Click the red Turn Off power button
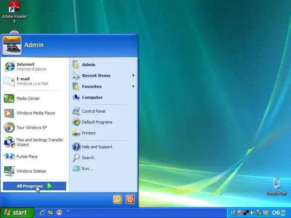 click(x=130, y=199)
